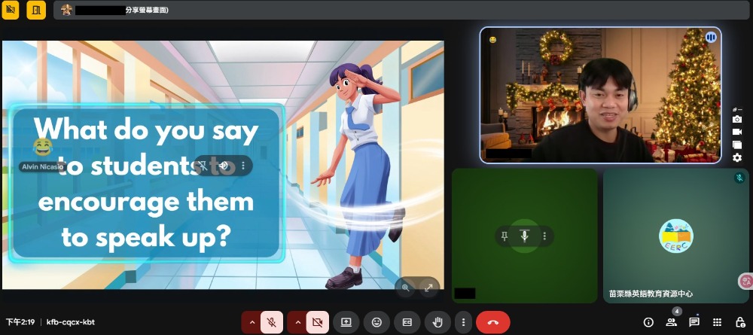This screenshot has height=335, width=753.
Task: Expand video settings arrow beside camera
Action: pyautogui.click(x=297, y=322)
